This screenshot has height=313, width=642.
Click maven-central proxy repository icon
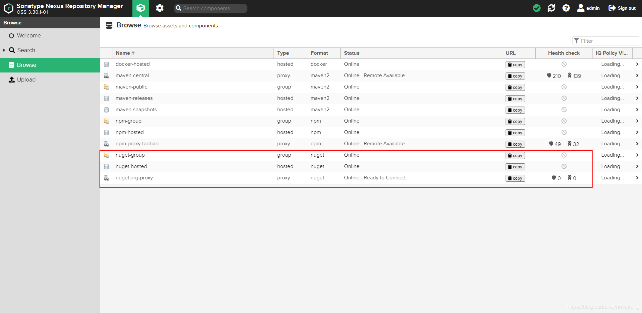tap(106, 76)
